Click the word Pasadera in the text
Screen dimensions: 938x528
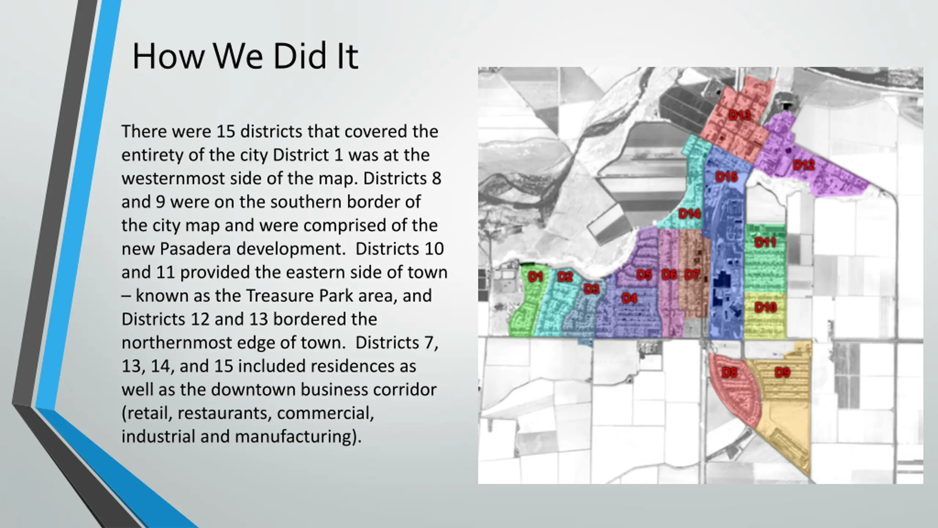[195, 249]
